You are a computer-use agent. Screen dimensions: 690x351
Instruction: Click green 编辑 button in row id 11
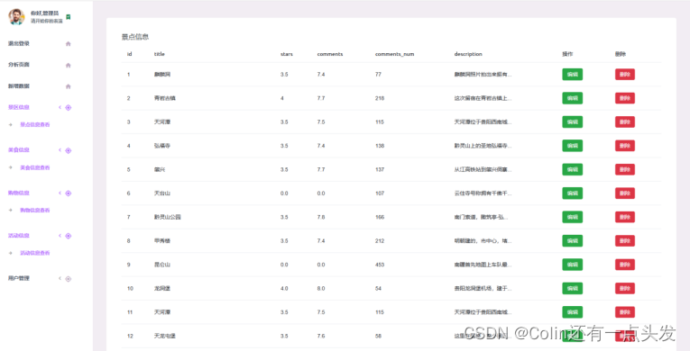[572, 312]
